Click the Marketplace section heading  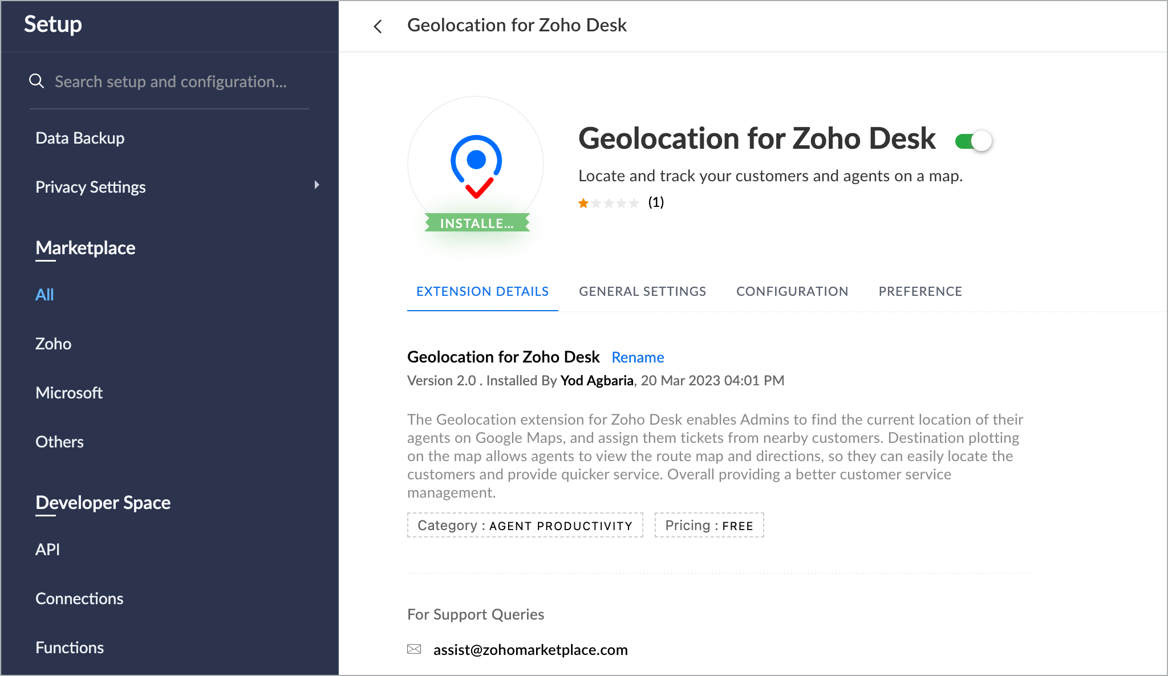tap(86, 249)
